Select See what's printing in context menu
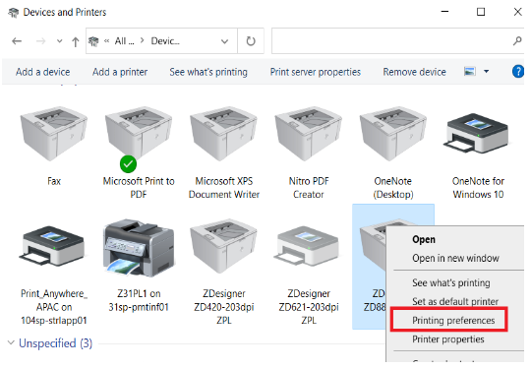The height and width of the screenshot is (369, 531). coord(451,282)
